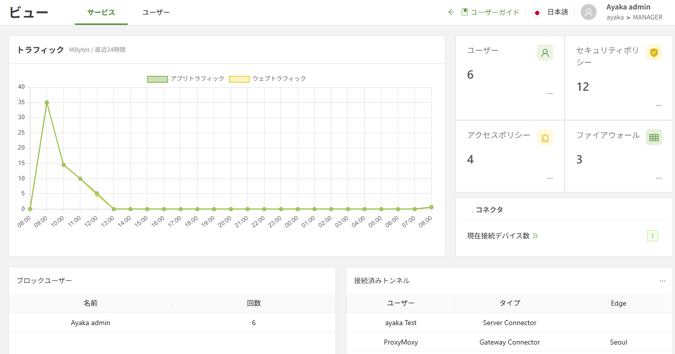Viewport: 675px width, 354px height.
Task: Open the ユーザー card user icon
Action: pos(545,52)
